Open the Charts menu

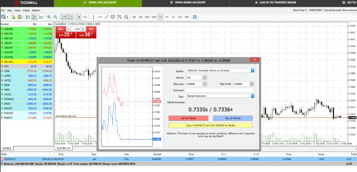coord(26,10)
